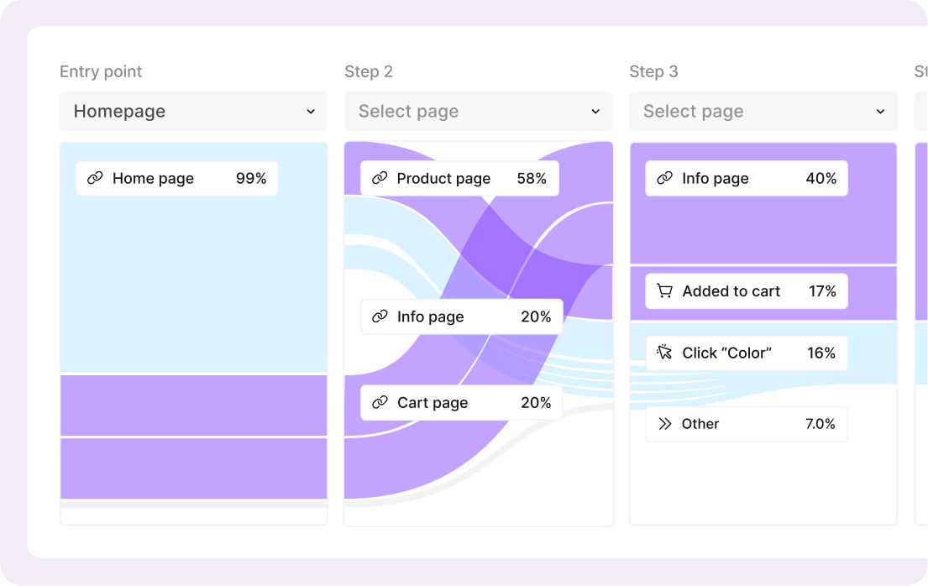The width and height of the screenshot is (928, 586).
Task: Select the Added to cart 17% node
Action: tap(746, 291)
